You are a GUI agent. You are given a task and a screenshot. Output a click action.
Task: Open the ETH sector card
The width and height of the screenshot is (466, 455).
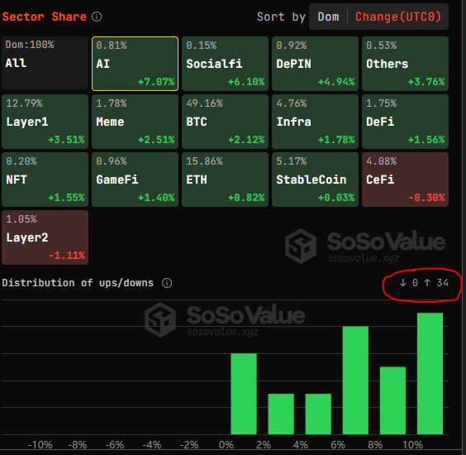pos(225,180)
